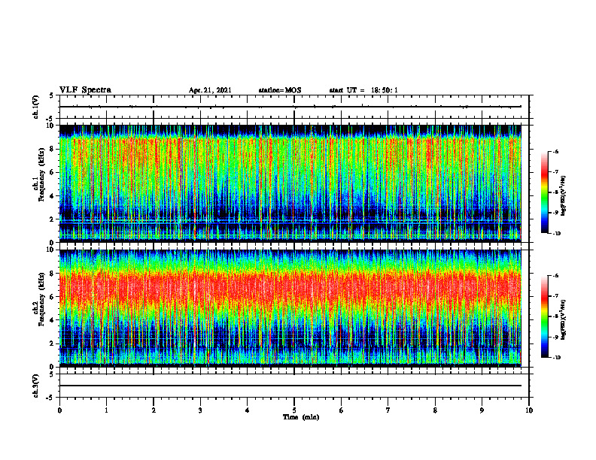Click the "6" kHz tick on ch.1 frequency axis

[53, 172]
